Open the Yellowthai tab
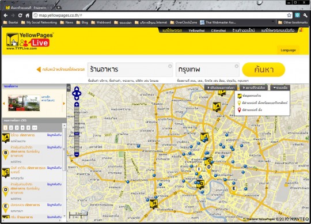The image size is (311, 224). pos(196,31)
